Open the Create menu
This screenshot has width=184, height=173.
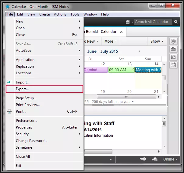(44, 14)
